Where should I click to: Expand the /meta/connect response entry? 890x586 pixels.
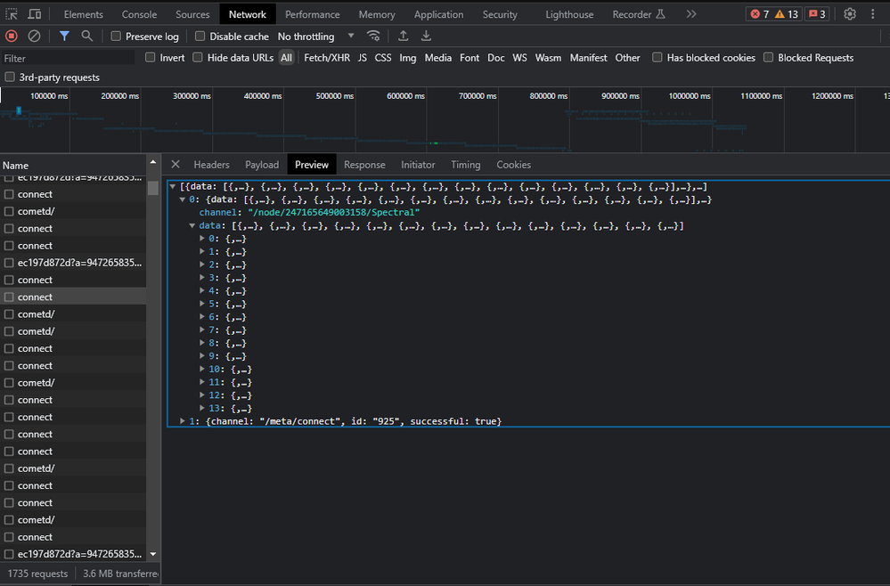coord(183,420)
